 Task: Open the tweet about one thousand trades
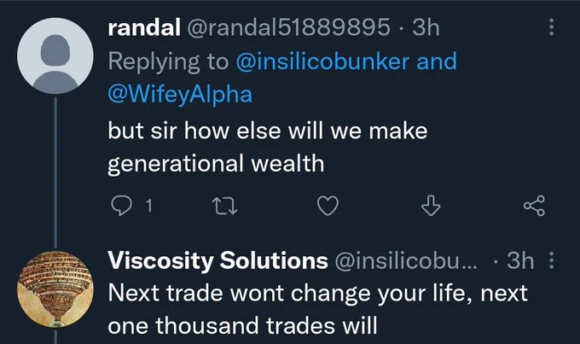pyautogui.click(x=318, y=309)
